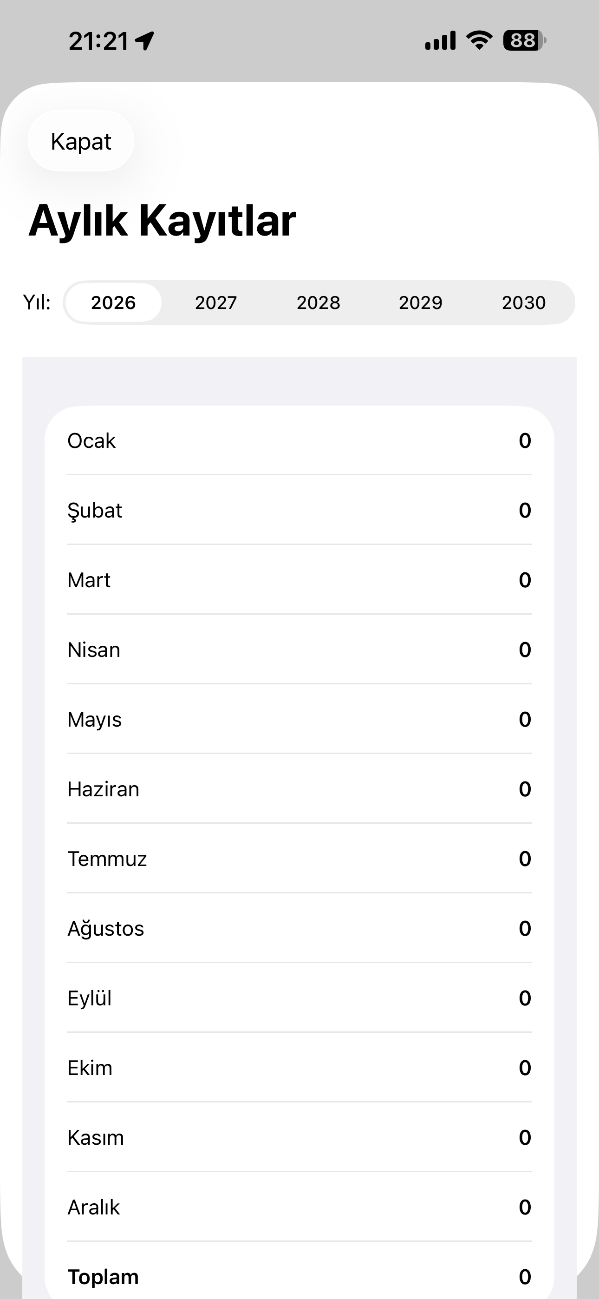Image resolution: width=599 pixels, height=1299 pixels.
Task: Switch to year 2028
Action: tap(318, 302)
